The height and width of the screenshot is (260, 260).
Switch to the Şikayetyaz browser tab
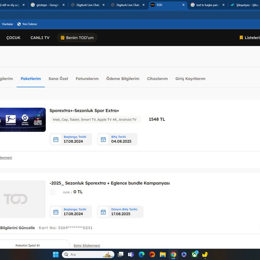point(245,5)
